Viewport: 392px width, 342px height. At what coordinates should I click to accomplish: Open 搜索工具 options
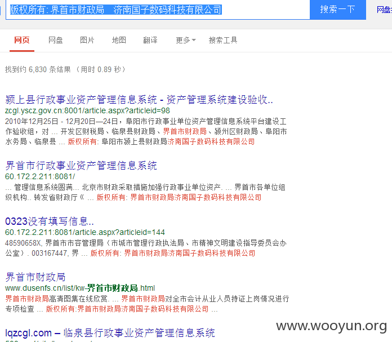coord(223,40)
